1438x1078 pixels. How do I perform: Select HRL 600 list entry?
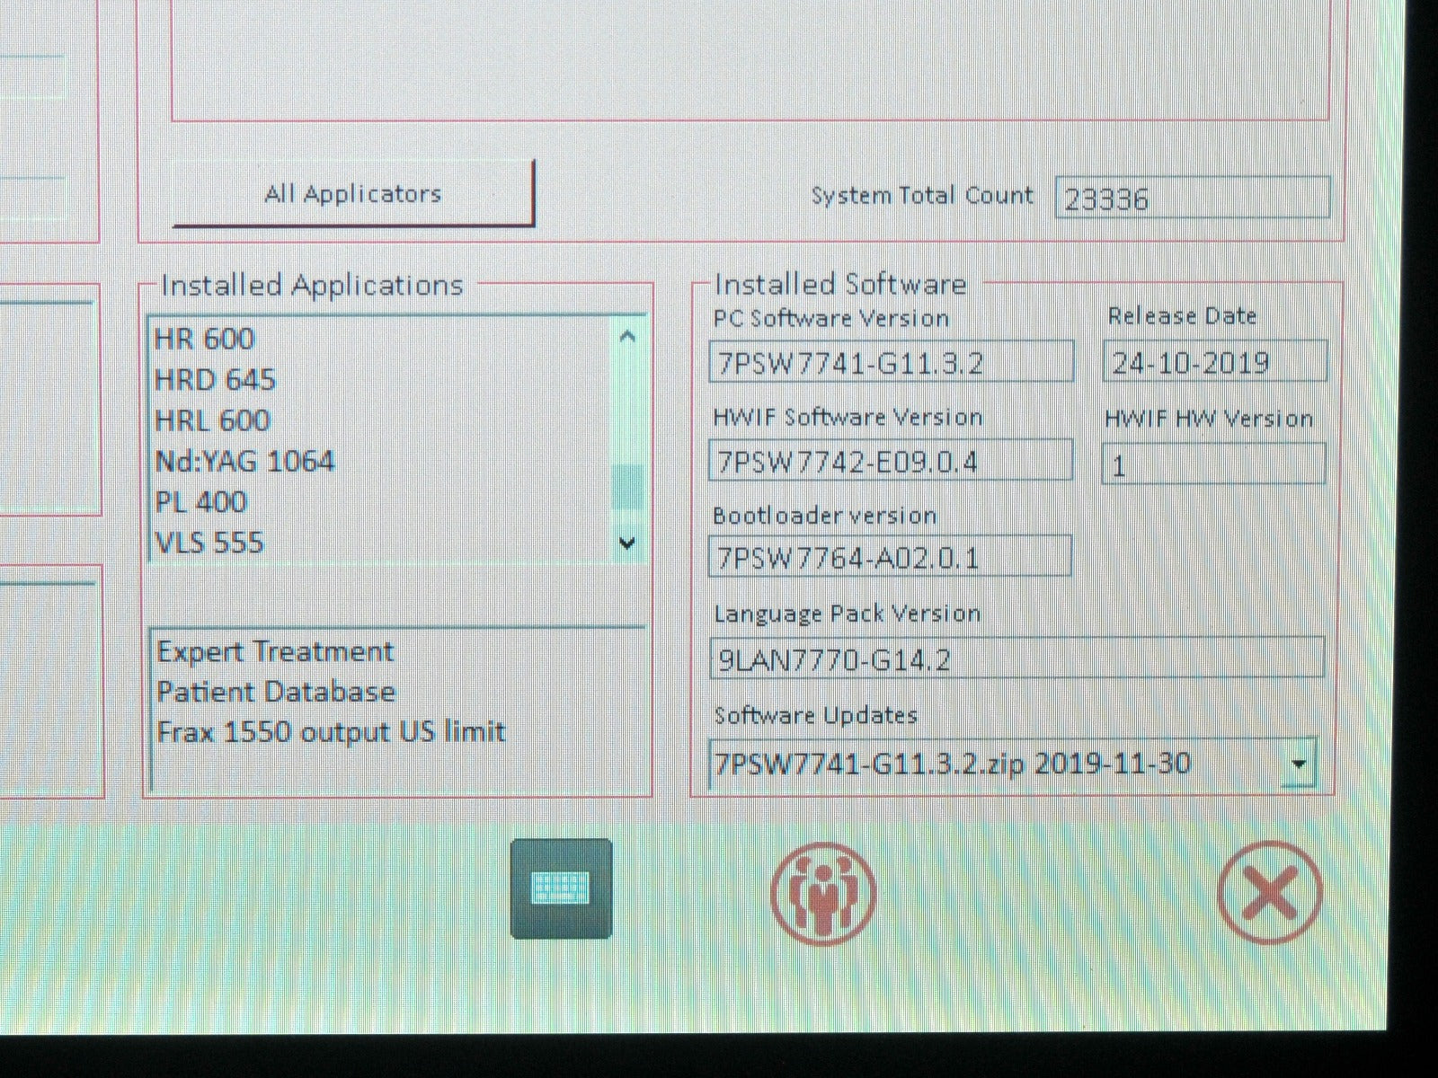(212, 420)
